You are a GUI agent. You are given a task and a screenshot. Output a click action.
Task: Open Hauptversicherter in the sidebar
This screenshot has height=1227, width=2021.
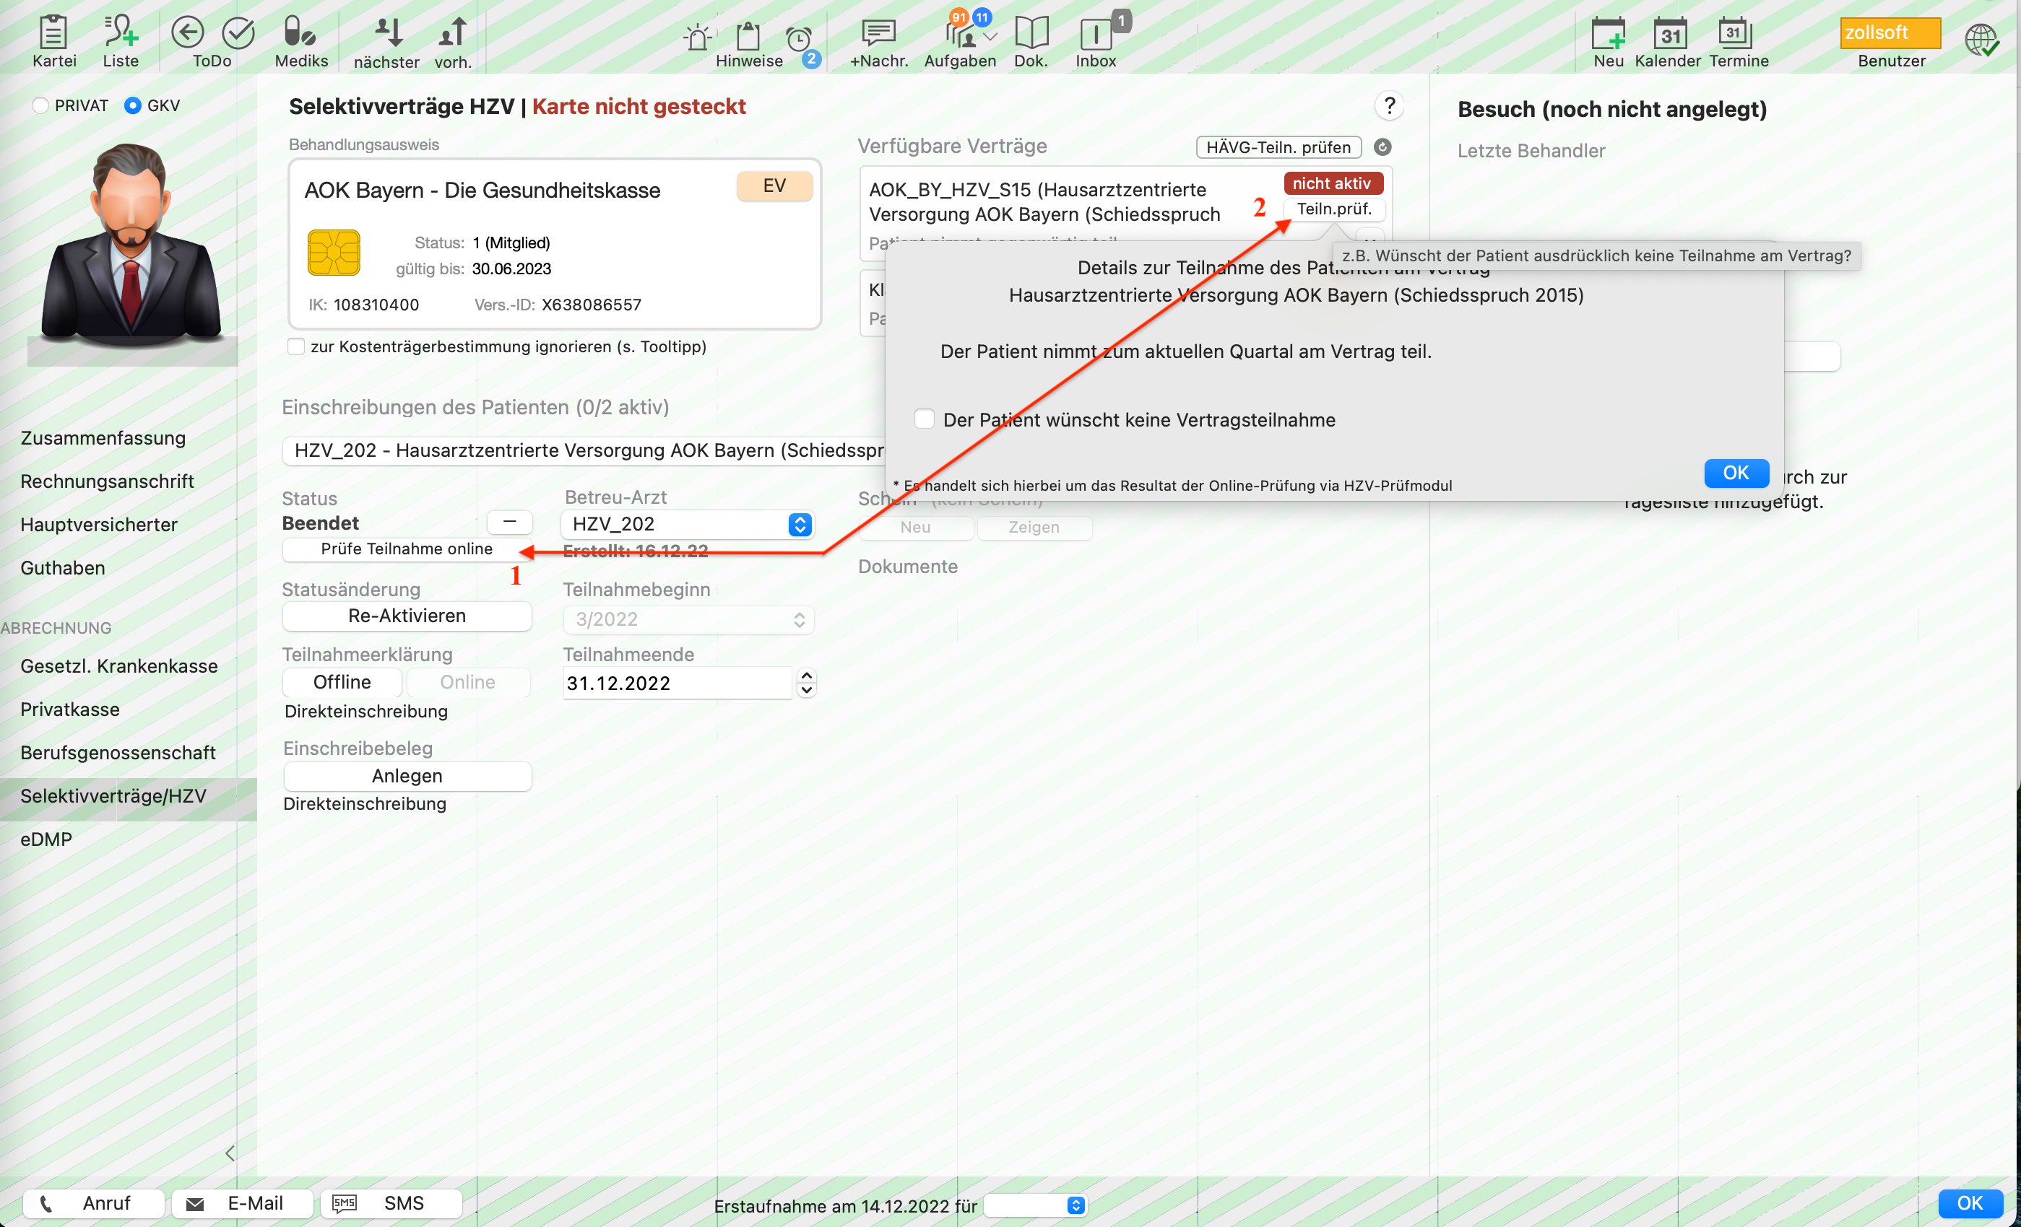(99, 525)
